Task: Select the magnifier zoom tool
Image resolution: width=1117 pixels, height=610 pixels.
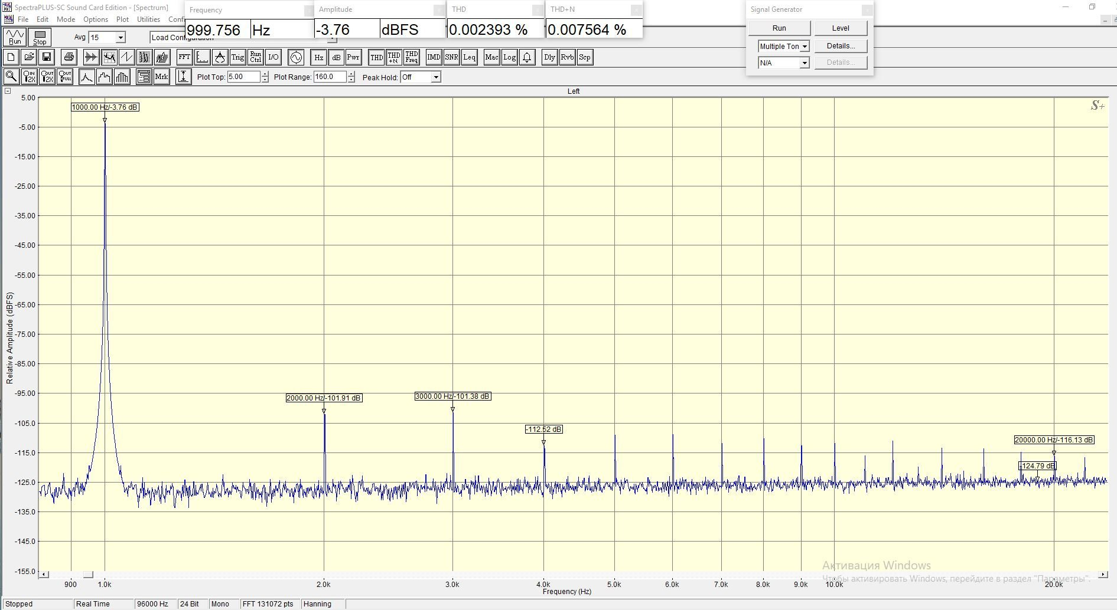Action: 11,77
